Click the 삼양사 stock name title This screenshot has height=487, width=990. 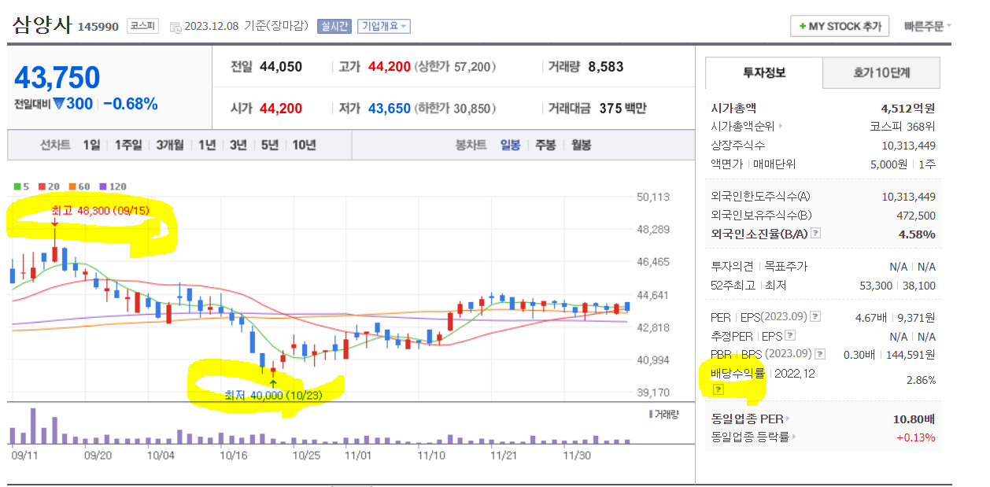click(x=42, y=25)
